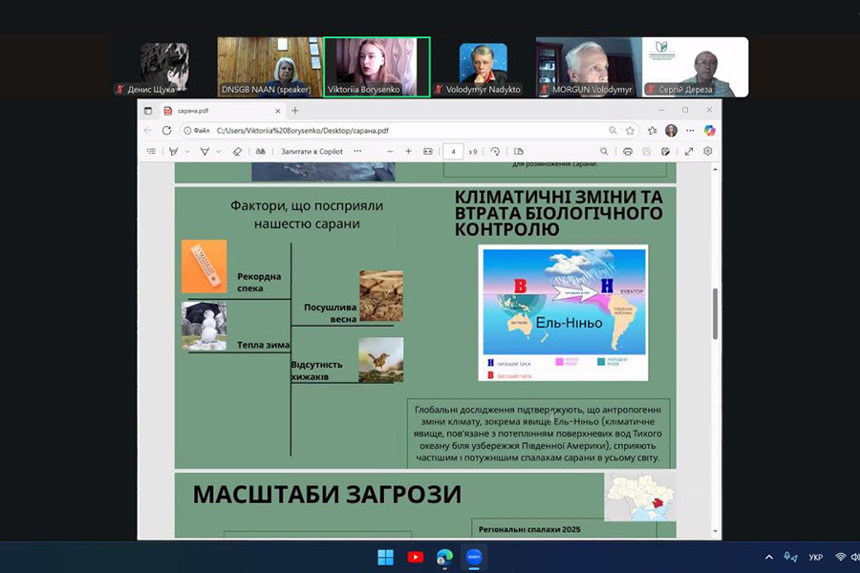
Task: Refresh the browser page
Action: [166, 131]
